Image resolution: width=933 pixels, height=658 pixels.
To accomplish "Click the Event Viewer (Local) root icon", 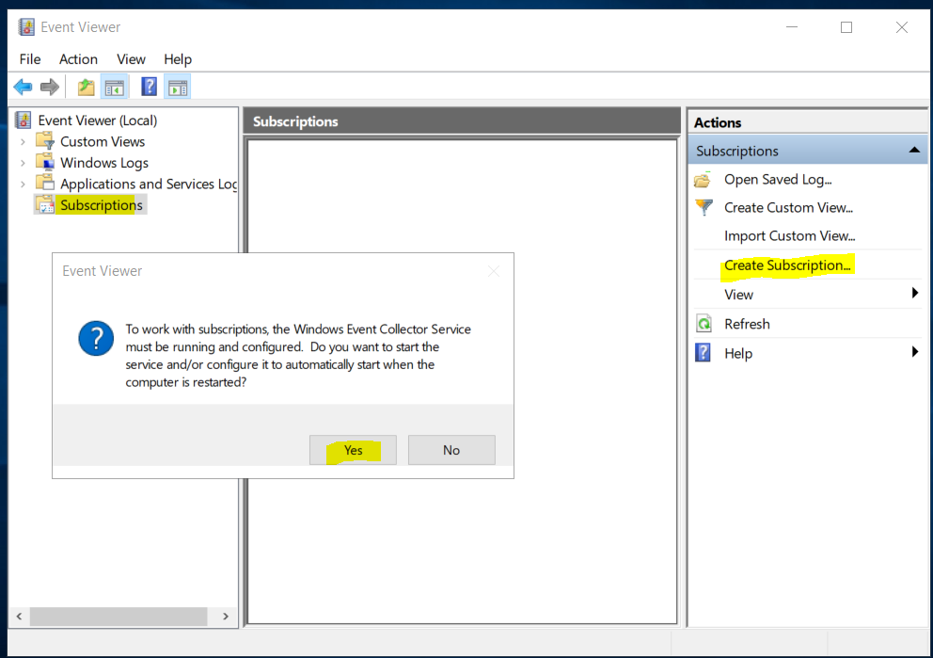I will point(24,120).
